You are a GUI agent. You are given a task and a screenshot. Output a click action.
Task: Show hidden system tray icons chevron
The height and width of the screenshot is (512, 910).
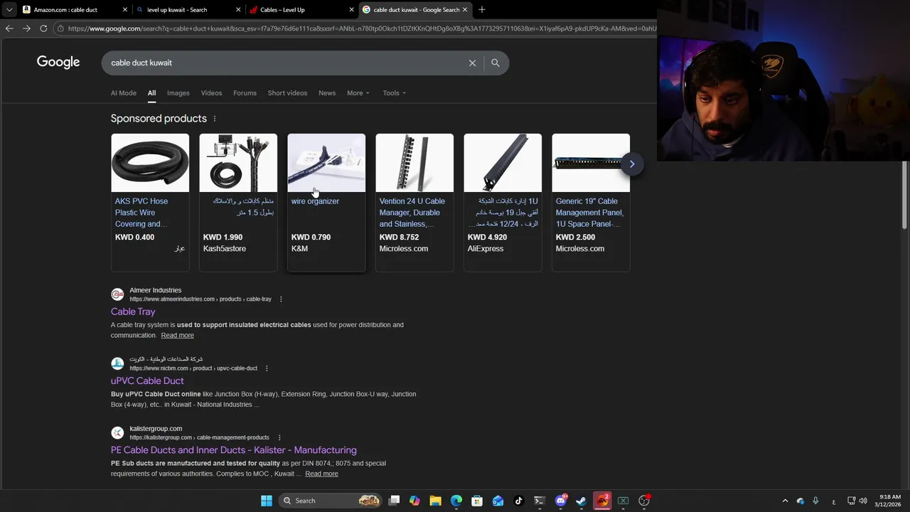pos(785,501)
